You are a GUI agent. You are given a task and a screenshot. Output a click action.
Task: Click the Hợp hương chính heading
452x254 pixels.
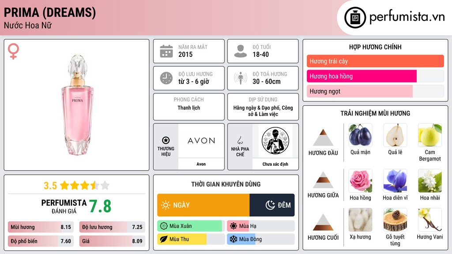tap(375, 47)
